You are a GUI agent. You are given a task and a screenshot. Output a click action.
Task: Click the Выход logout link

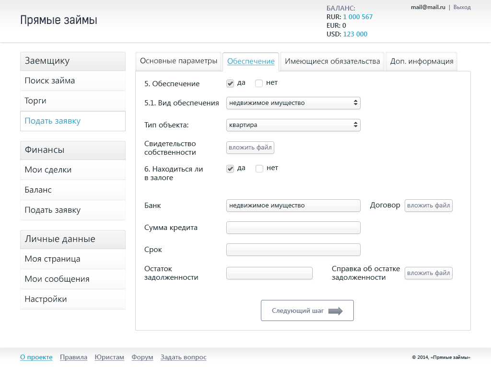[x=462, y=7]
